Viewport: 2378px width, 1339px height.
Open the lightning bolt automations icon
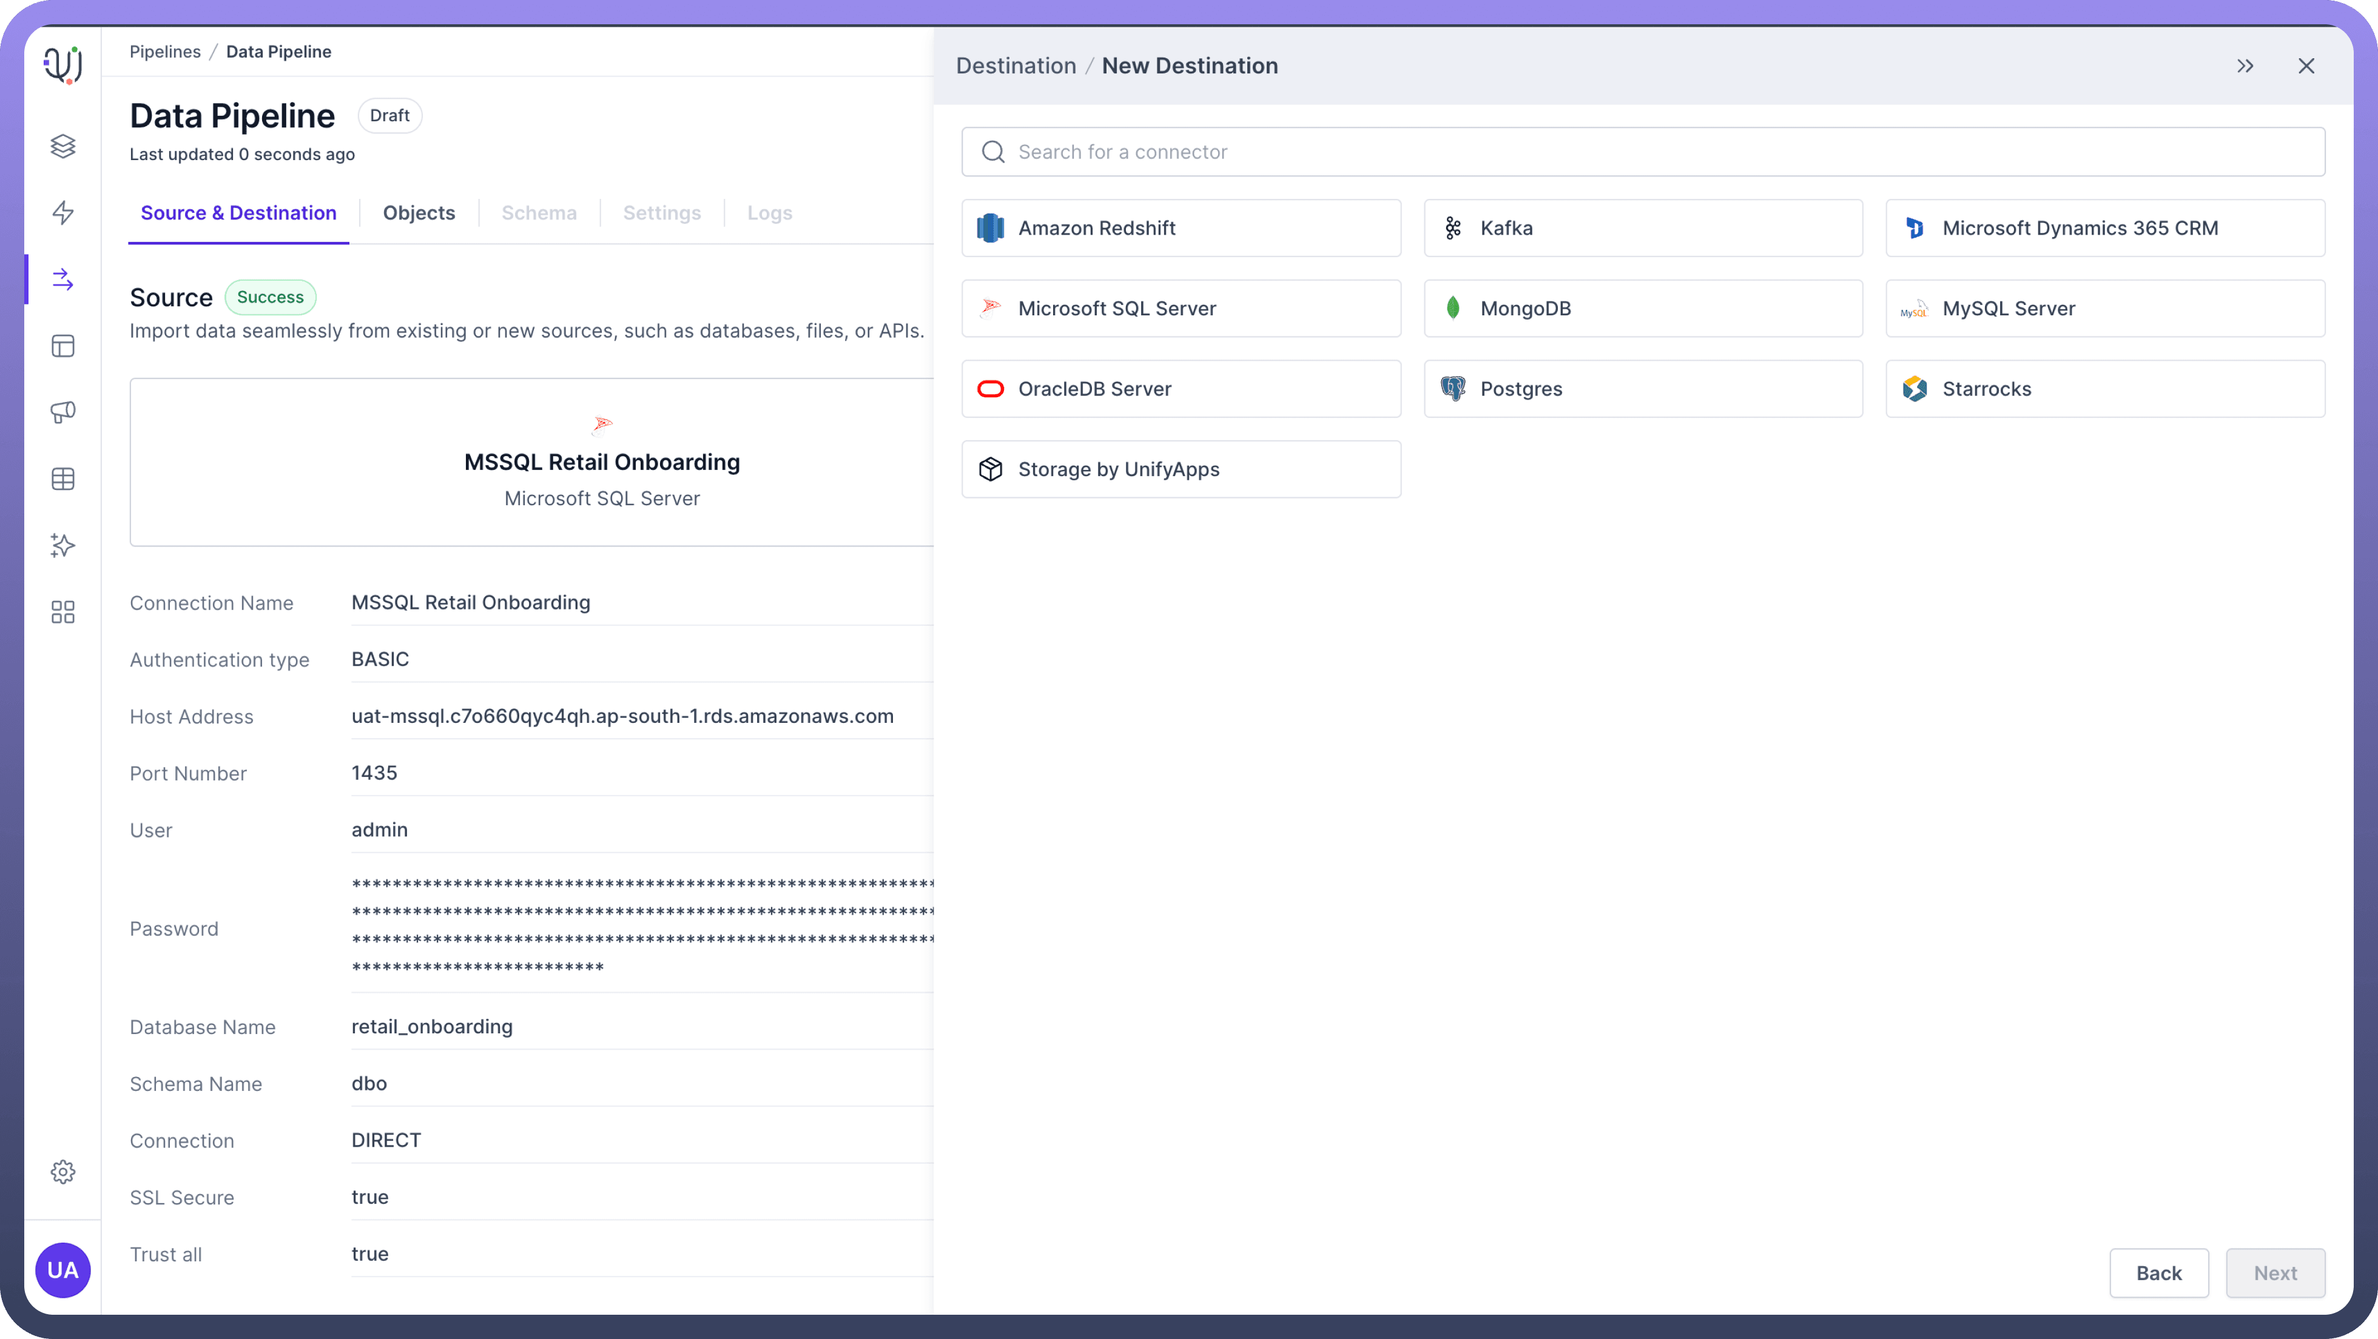tap(62, 212)
